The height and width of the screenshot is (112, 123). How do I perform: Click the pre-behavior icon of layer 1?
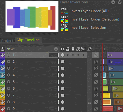(96, 55)
